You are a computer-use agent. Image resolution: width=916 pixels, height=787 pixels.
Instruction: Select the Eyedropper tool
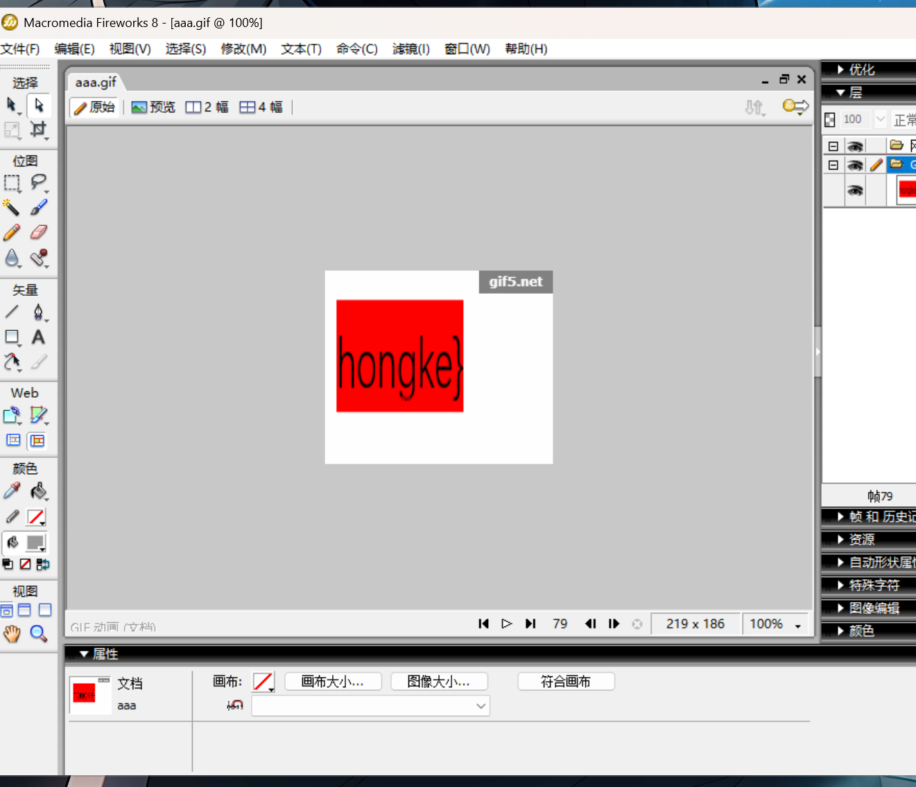coord(12,491)
